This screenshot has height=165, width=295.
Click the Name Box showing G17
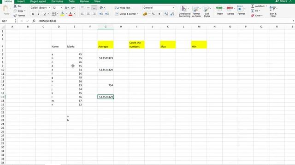7,21
